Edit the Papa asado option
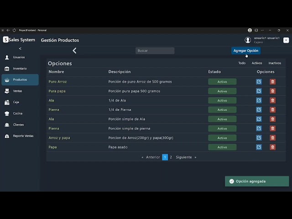The image size is (292, 219). click(x=259, y=147)
